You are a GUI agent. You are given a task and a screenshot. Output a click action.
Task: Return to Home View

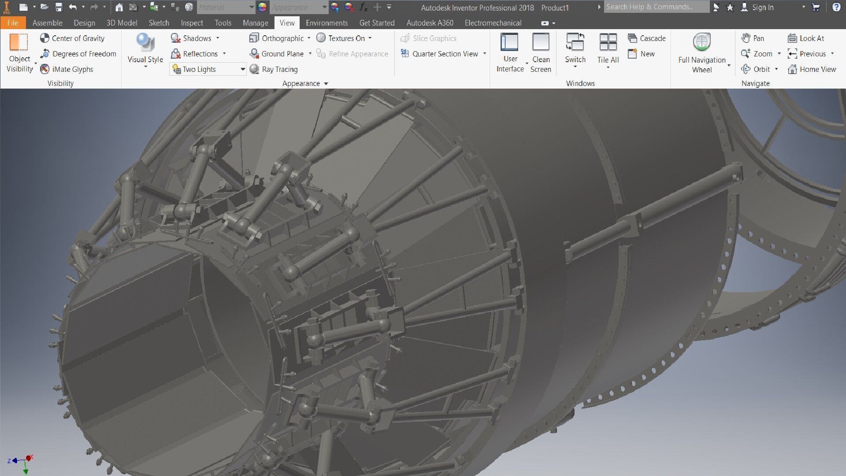click(x=812, y=69)
